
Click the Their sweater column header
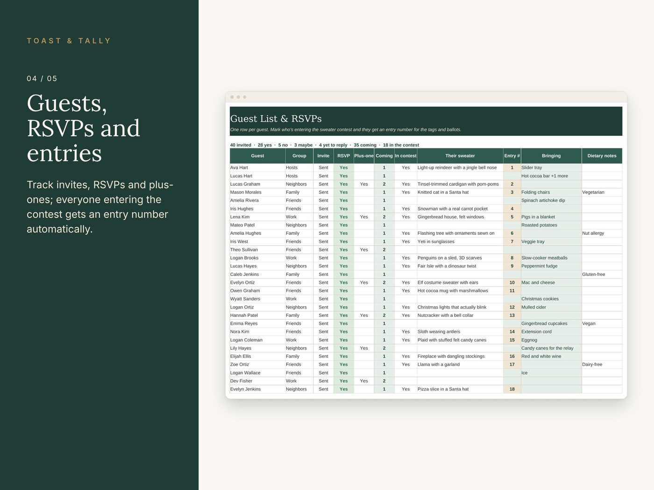[460, 156]
